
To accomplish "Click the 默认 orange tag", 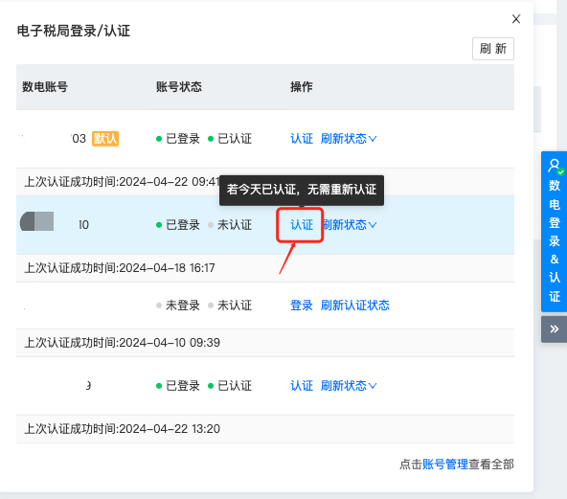I will pos(105,139).
